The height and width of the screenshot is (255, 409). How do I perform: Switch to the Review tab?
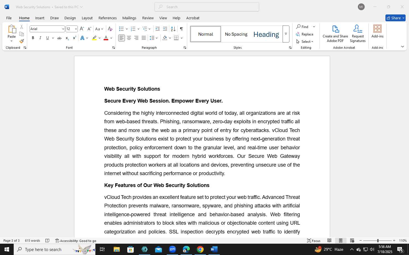point(148,18)
